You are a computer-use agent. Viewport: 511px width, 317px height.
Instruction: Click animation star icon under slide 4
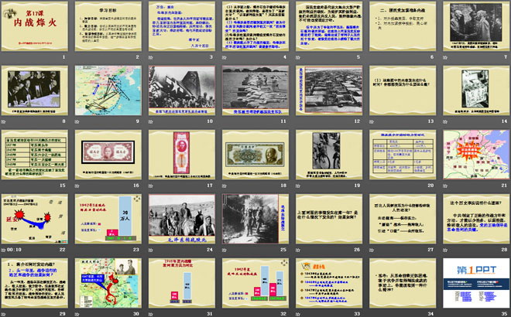(225, 58)
